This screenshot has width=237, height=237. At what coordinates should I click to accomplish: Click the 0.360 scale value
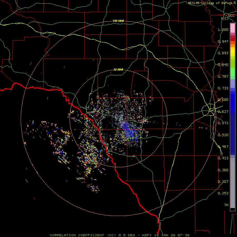223,170
